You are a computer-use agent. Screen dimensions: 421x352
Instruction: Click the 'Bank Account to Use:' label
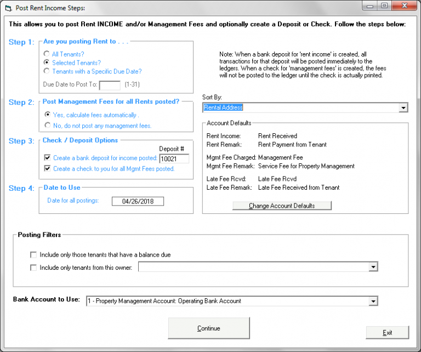pyautogui.click(x=47, y=299)
